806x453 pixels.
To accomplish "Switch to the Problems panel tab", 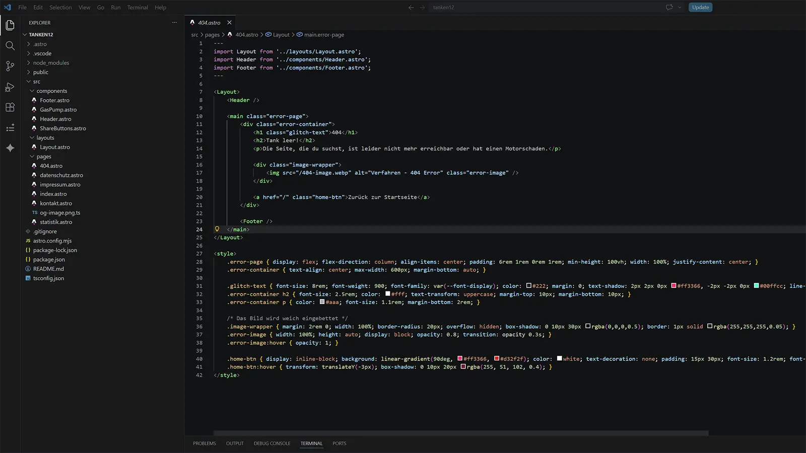I will (x=204, y=443).
